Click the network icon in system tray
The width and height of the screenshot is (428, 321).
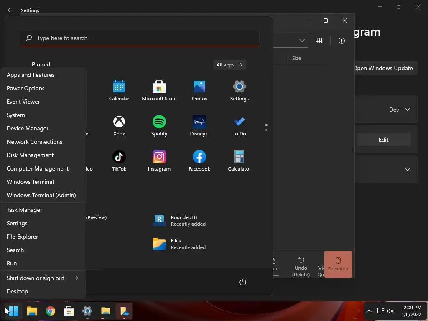[x=380, y=311]
